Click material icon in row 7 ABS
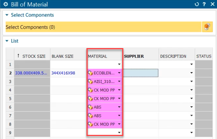 (x=90, y=116)
